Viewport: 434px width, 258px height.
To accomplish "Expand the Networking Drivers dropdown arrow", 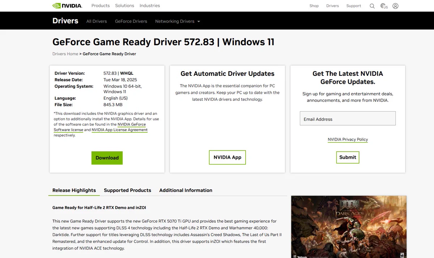I will [x=198, y=22].
